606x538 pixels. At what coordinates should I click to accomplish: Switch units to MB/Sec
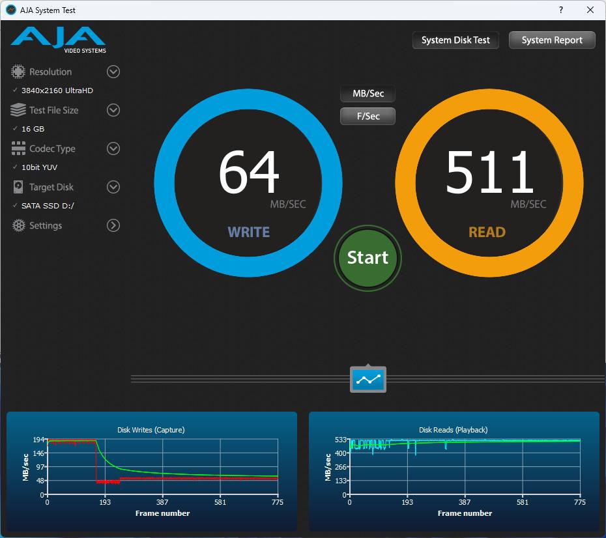click(x=368, y=93)
